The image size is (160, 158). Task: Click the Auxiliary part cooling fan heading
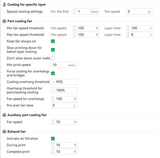[27, 115]
